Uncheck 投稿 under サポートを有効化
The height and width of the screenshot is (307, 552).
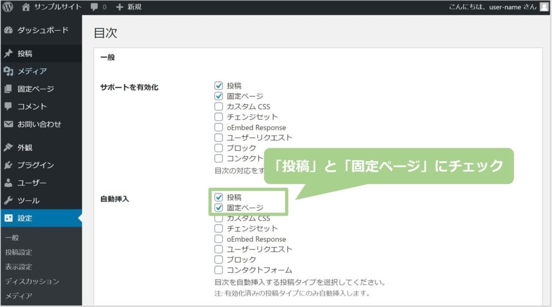point(218,86)
